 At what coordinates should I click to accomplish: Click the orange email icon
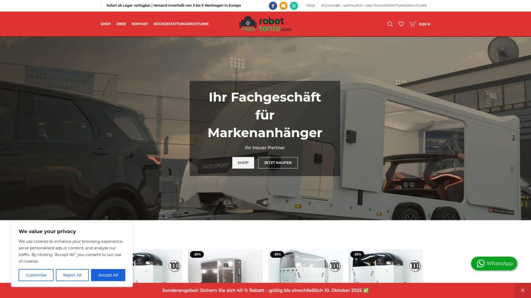284,6
